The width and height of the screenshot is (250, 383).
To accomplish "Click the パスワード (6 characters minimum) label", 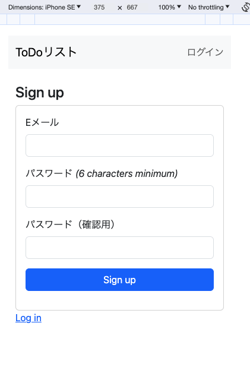I will (x=102, y=173).
